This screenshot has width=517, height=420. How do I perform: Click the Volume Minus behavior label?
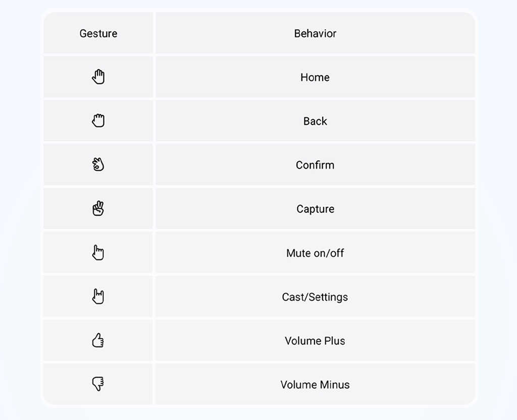point(315,384)
